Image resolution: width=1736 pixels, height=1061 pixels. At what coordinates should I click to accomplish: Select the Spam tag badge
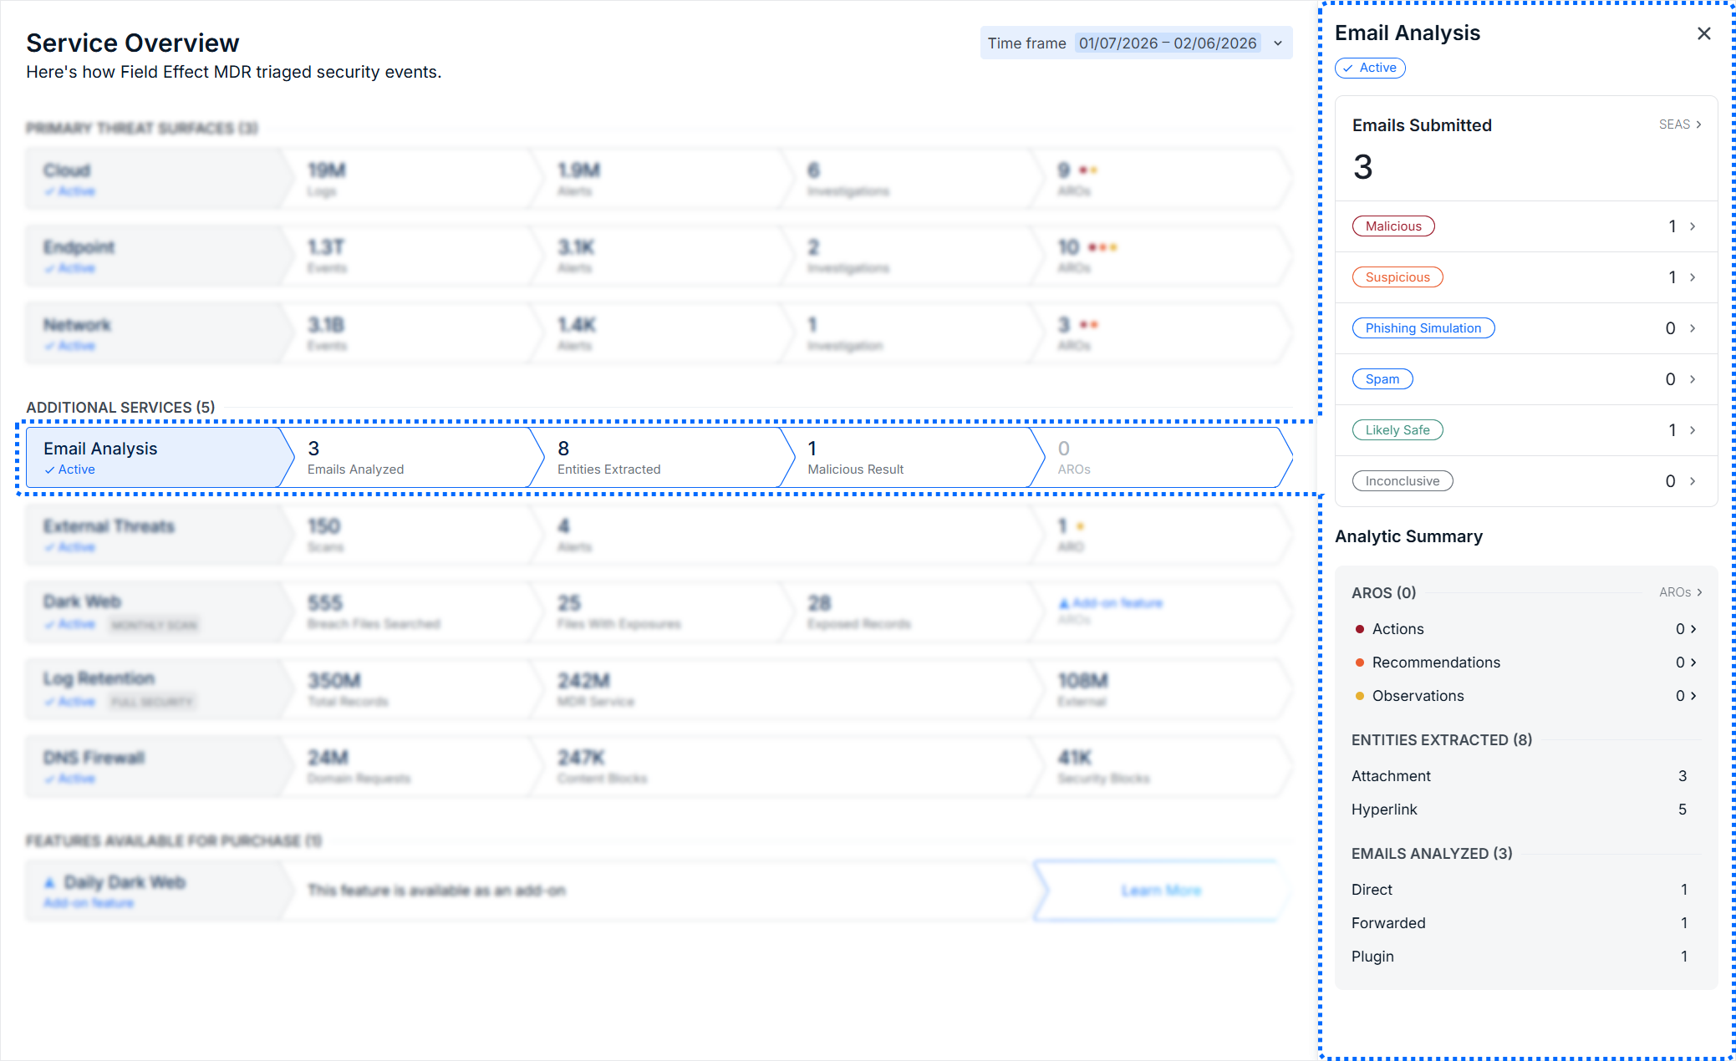(1382, 379)
